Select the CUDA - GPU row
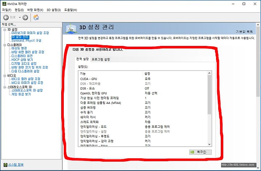The height and width of the screenshot is (171, 261). [143, 79]
